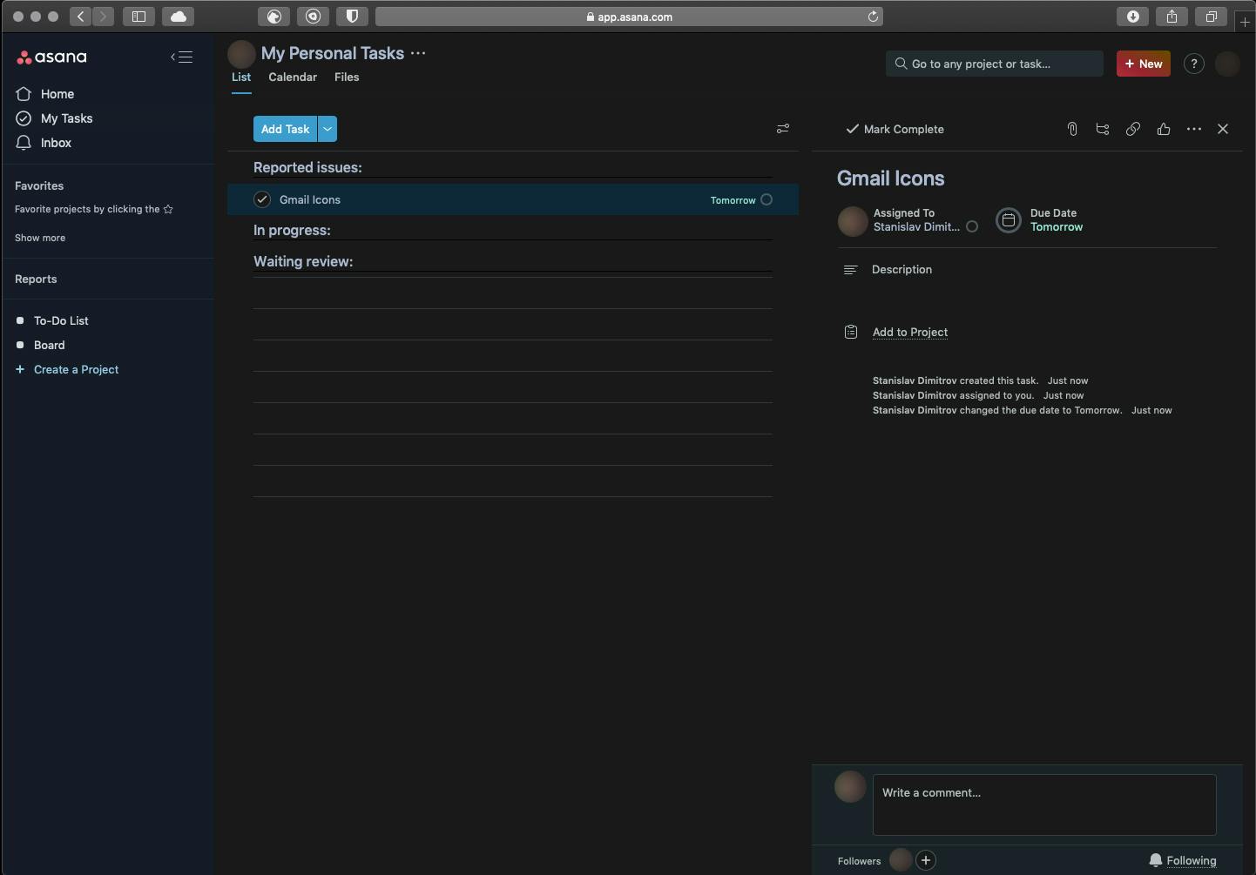This screenshot has width=1256, height=875.
Task: Show Safari downloads
Action: (x=1133, y=17)
